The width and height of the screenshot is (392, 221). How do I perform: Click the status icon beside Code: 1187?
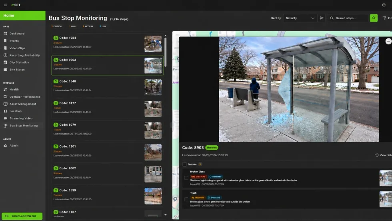click(56, 212)
